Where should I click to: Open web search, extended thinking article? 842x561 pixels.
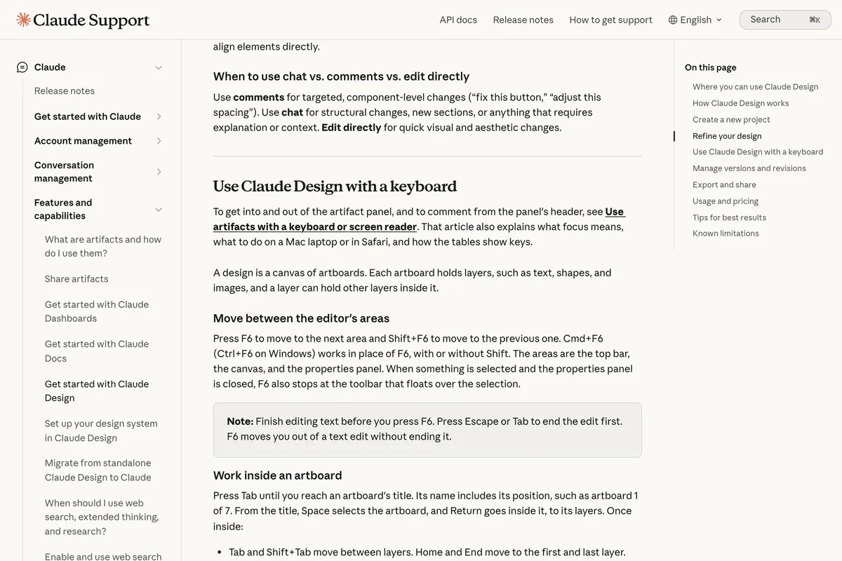tap(102, 517)
